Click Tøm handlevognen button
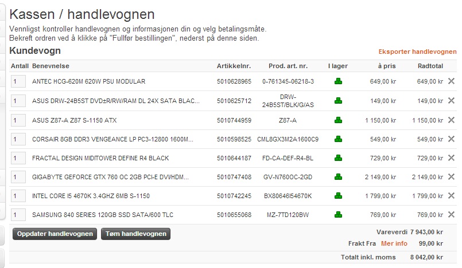The image size is (462, 268). pos(136,234)
